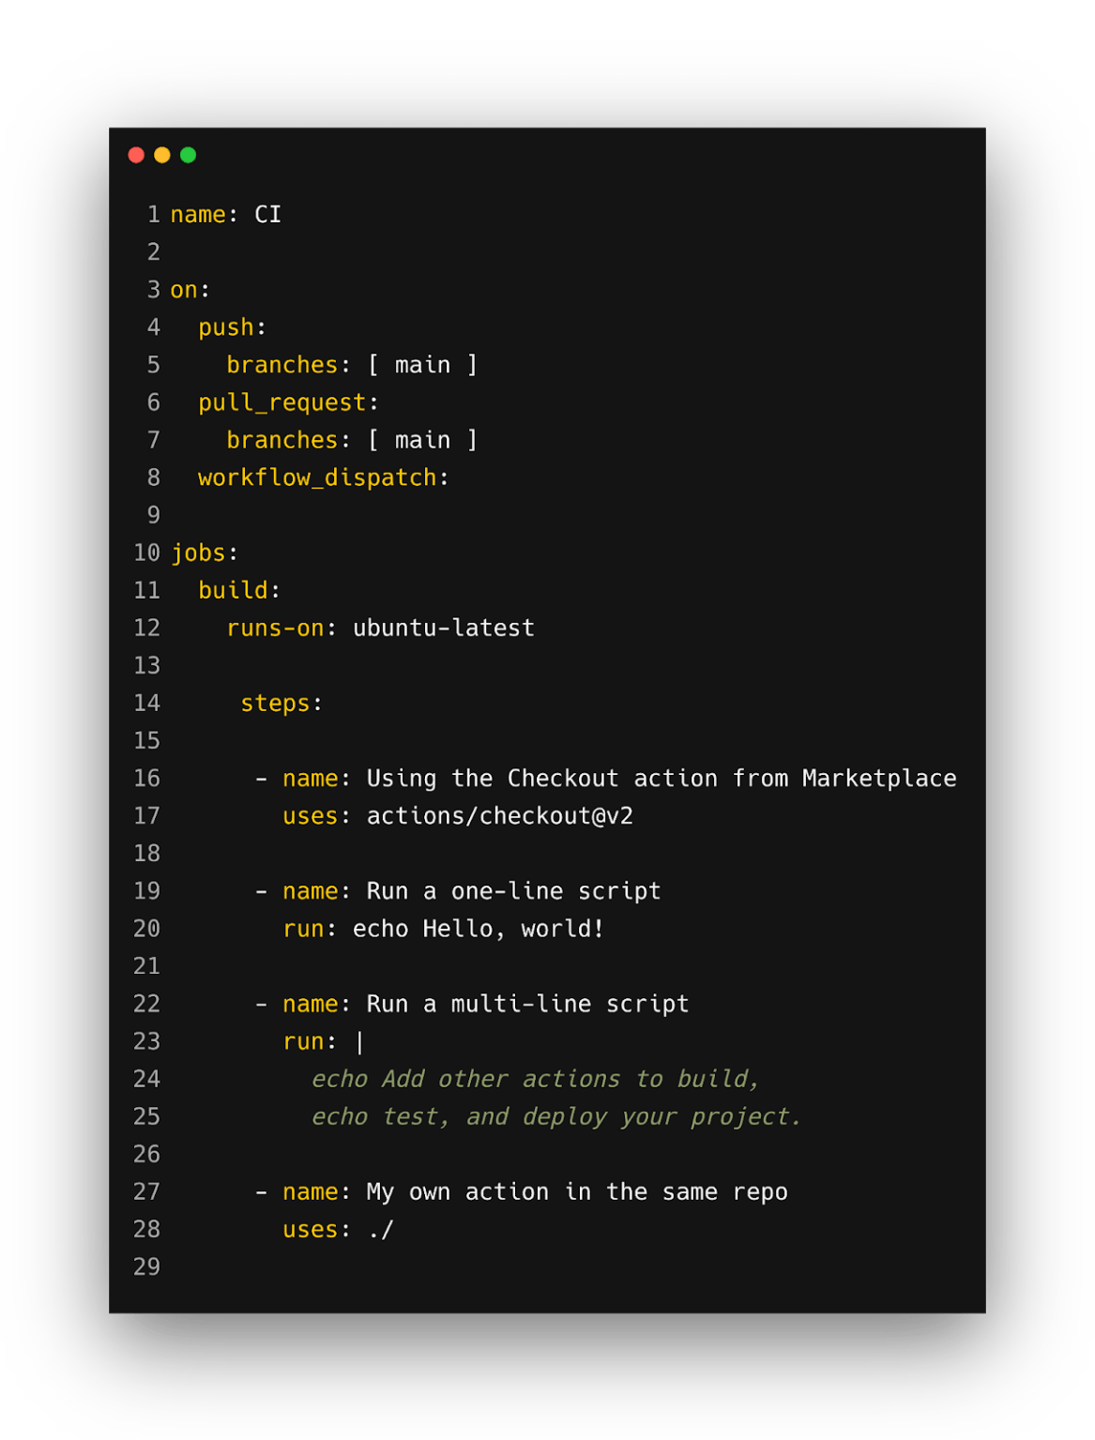This screenshot has height=1440, width=1095.
Task: Click the italic 'echo Add other actions' line
Action: pyautogui.click(x=535, y=1079)
